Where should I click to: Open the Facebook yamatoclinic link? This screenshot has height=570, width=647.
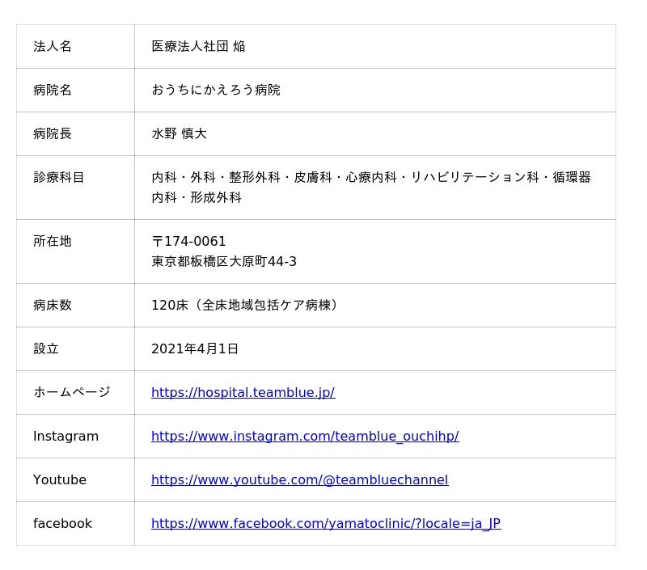tap(325, 523)
